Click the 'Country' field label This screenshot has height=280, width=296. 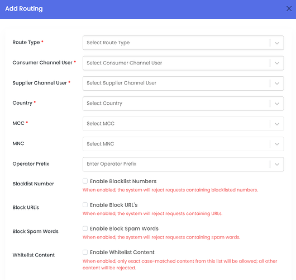pos(22,103)
